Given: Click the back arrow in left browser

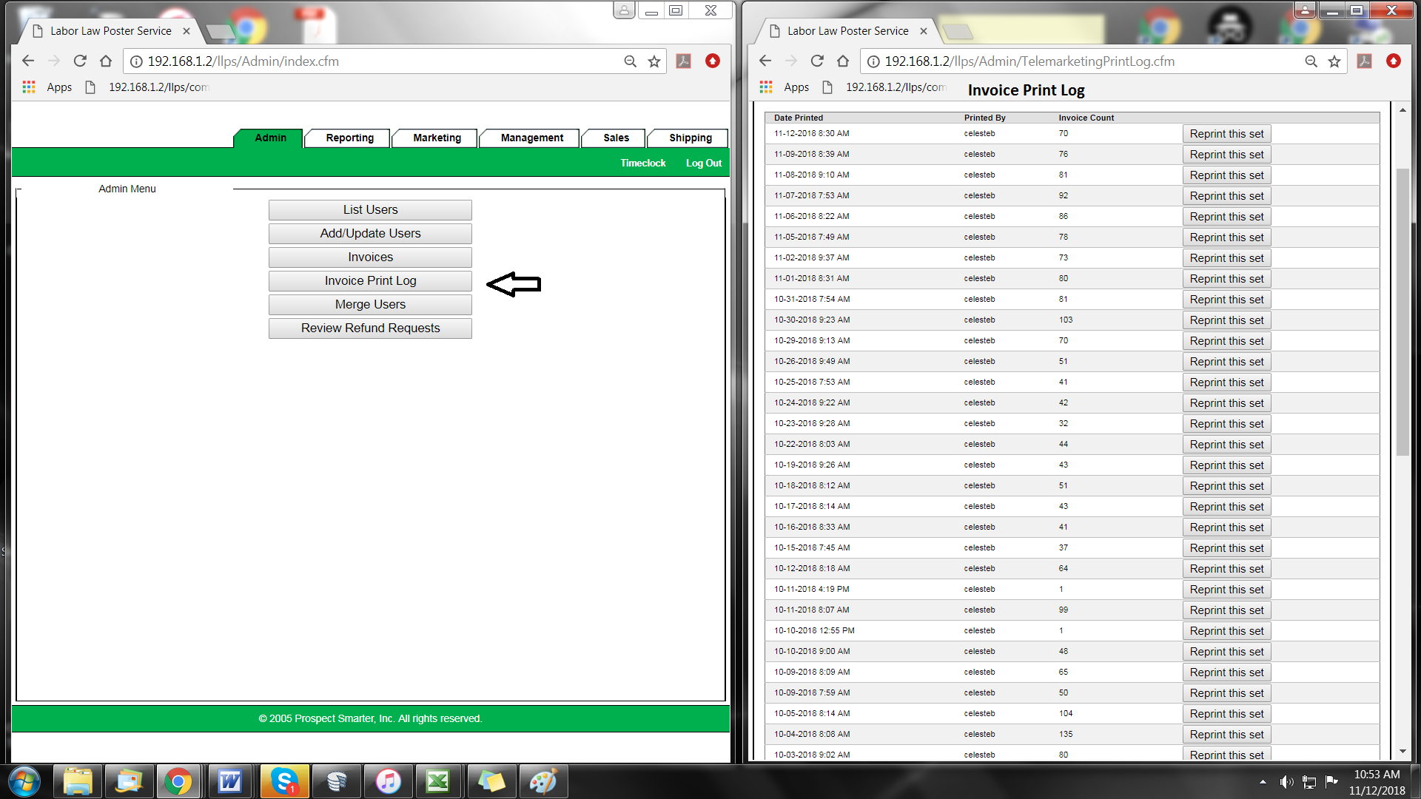Looking at the screenshot, I should (28, 61).
